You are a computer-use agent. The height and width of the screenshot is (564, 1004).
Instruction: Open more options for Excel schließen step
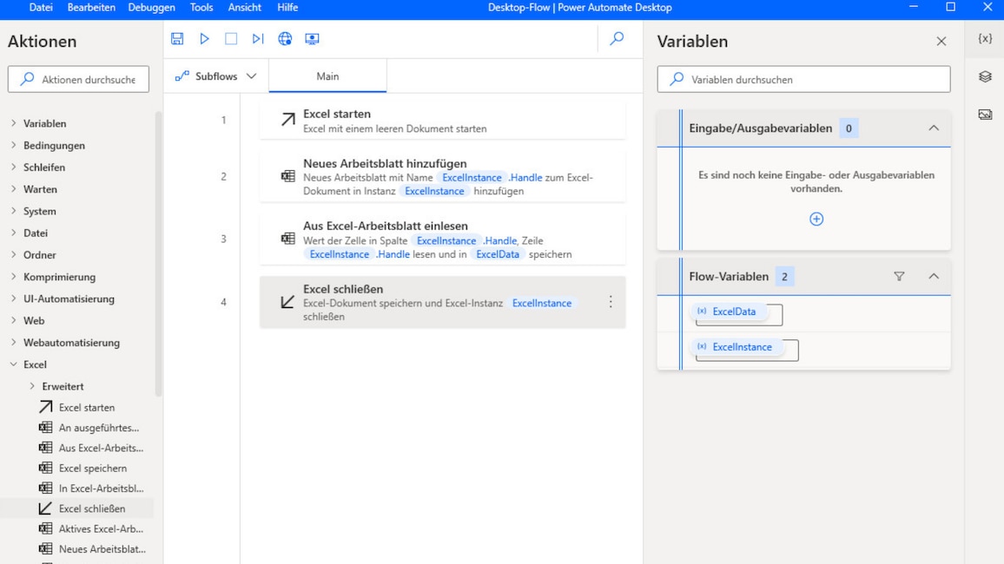[x=611, y=302]
